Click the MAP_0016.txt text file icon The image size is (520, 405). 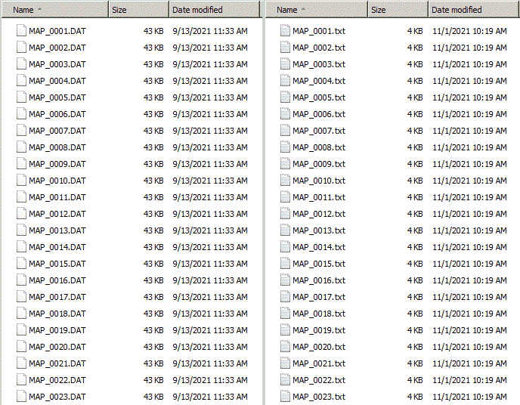(285, 280)
